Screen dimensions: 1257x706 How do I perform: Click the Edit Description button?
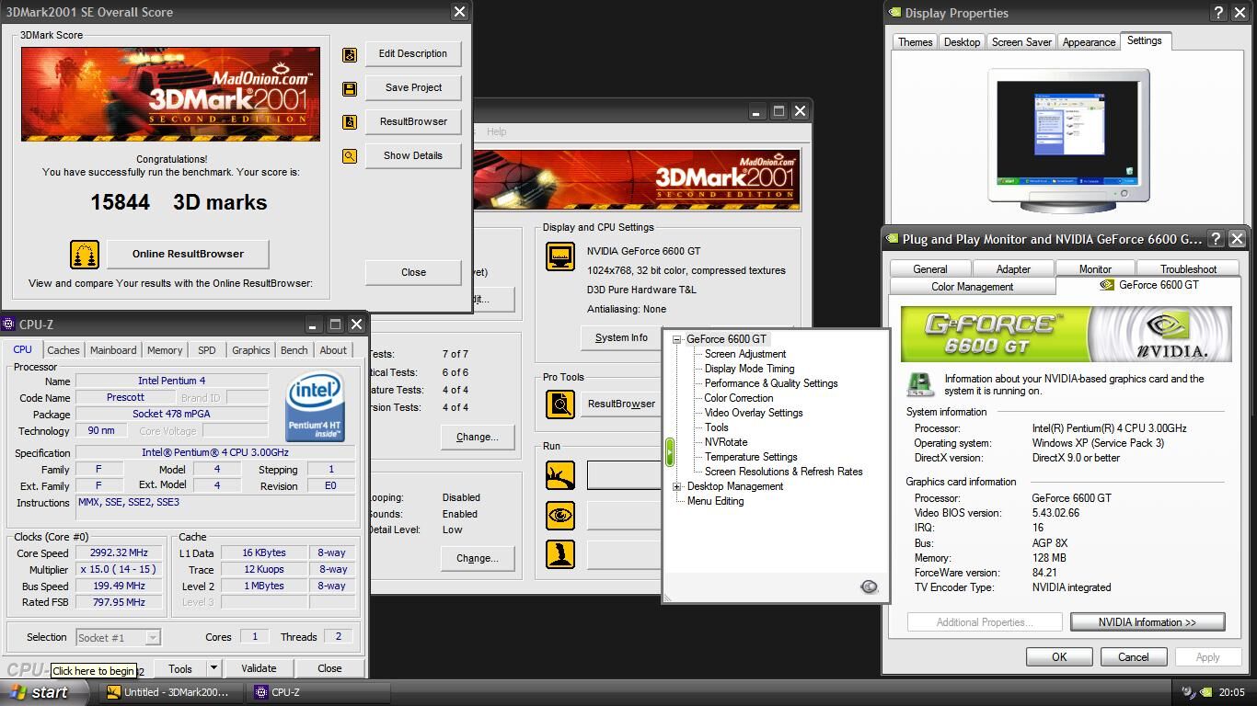(413, 53)
